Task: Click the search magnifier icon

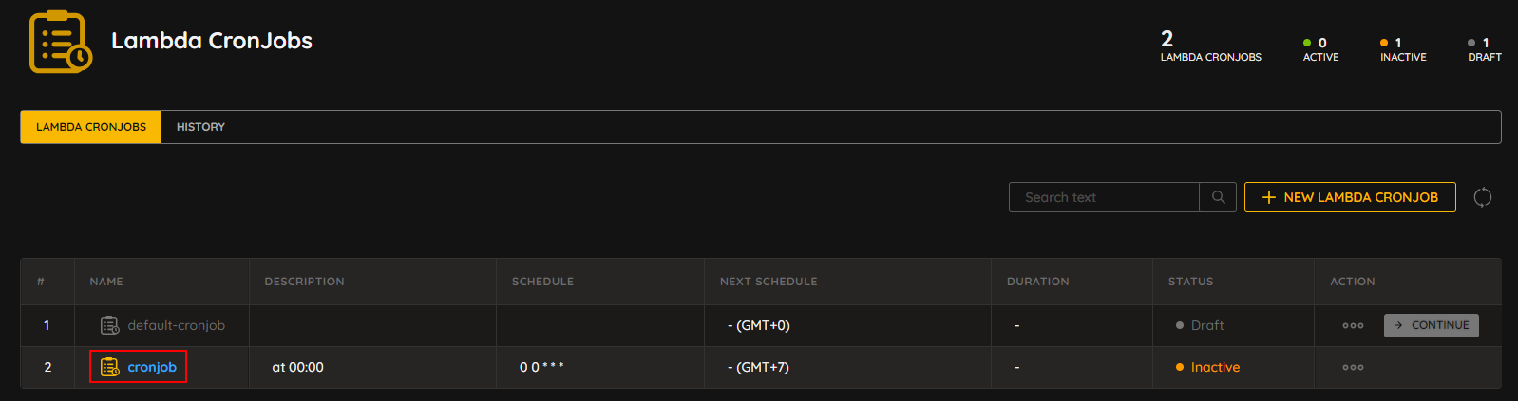Action: pyautogui.click(x=1218, y=197)
